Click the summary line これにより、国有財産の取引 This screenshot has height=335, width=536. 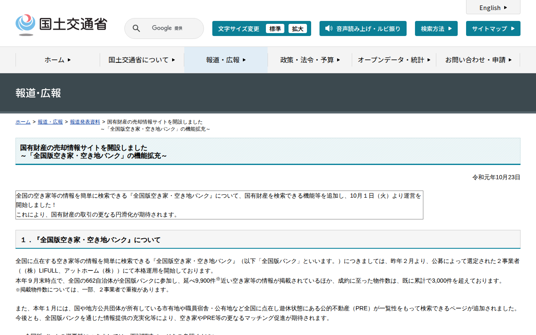97,214
